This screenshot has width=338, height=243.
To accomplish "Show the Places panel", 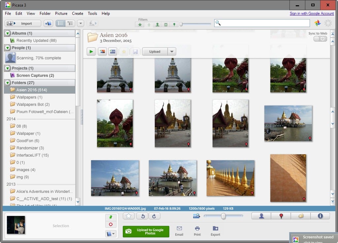I will point(281,216).
